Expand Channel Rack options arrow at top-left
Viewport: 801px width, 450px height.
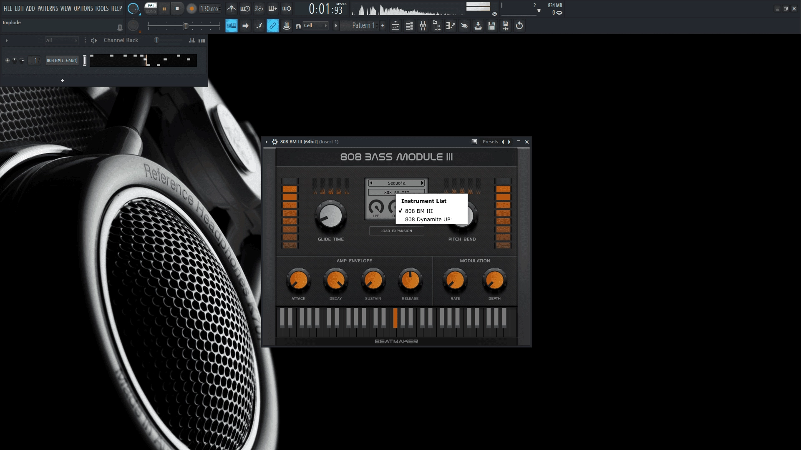[x=7, y=40]
